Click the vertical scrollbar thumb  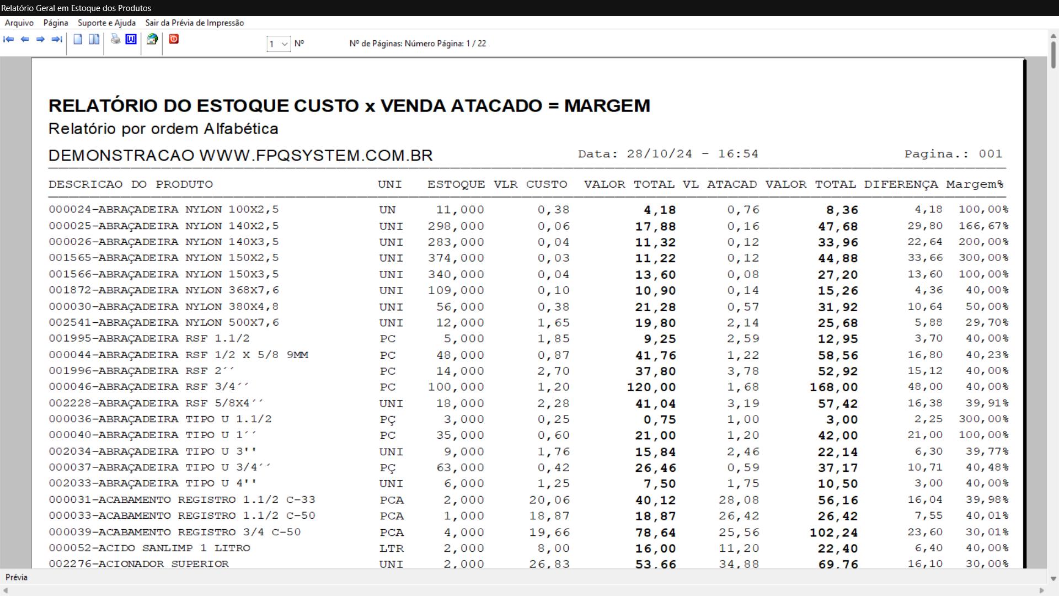(1053, 55)
